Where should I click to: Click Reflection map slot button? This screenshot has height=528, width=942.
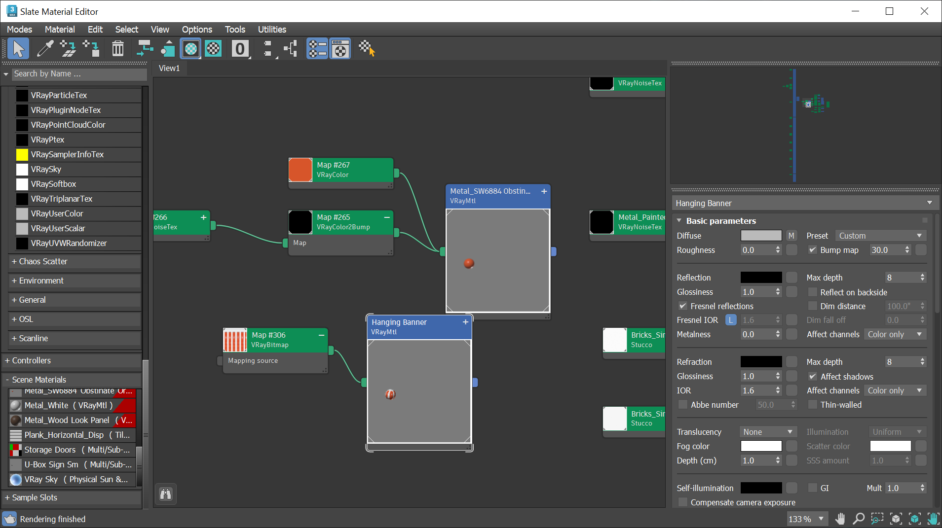pyautogui.click(x=791, y=278)
